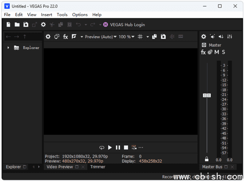Click the Preview on External Monitor icon

click(57, 37)
